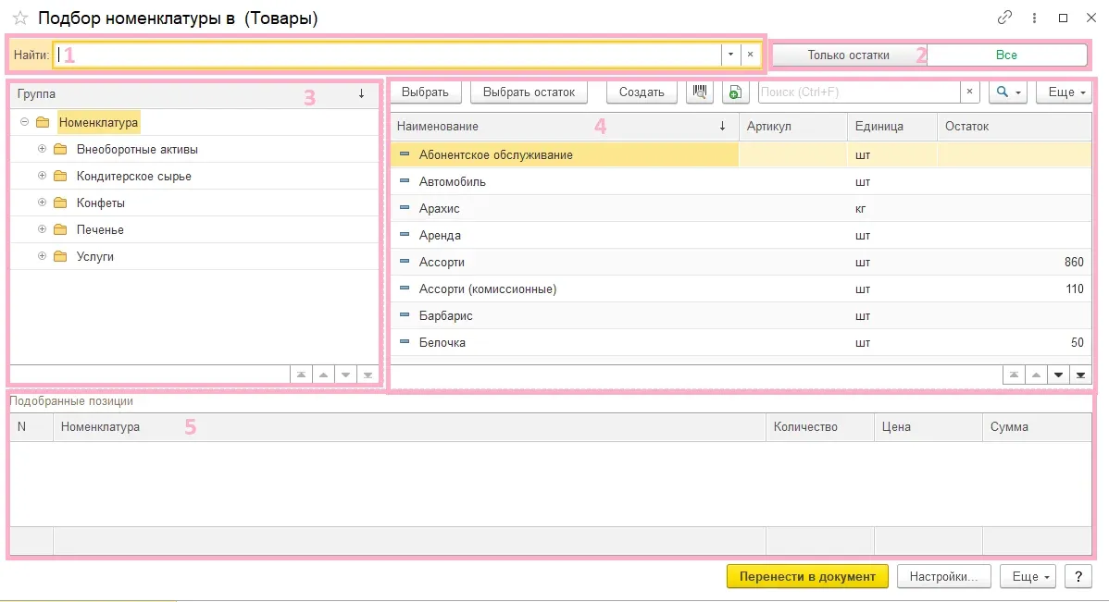Jump to last item in nomenclature list
Image resolution: width=1109 pixels, height=602 pixels.
point(1080,375)
